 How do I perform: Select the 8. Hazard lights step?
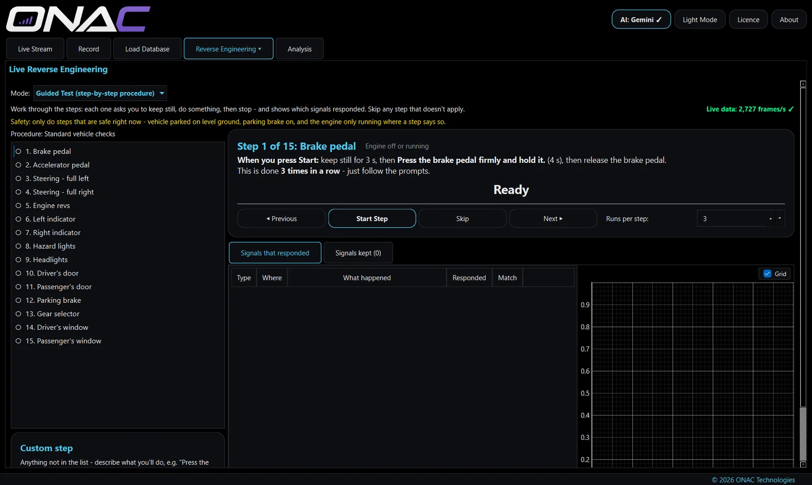[118, 246]
